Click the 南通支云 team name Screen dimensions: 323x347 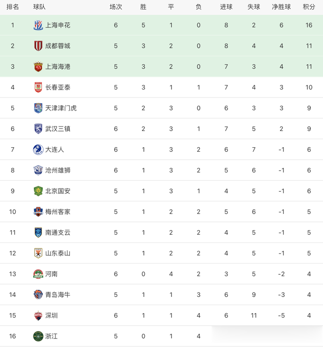click(58, 232)
